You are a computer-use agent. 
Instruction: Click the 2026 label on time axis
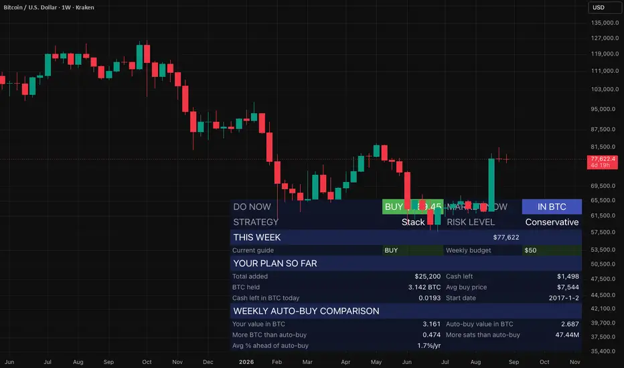coord(246,362)
